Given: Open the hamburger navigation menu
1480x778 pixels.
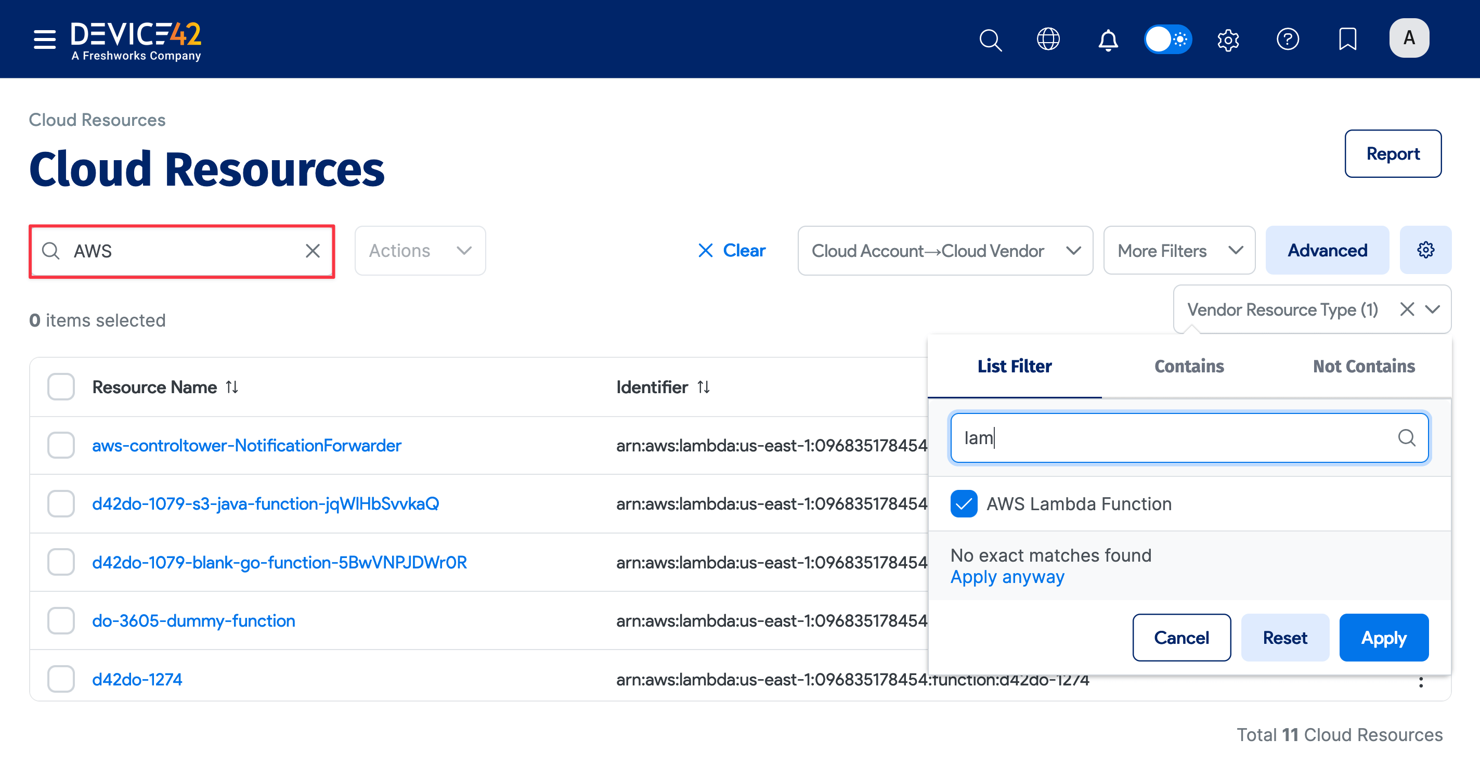Looking at the screenshot, I should 44,39.
